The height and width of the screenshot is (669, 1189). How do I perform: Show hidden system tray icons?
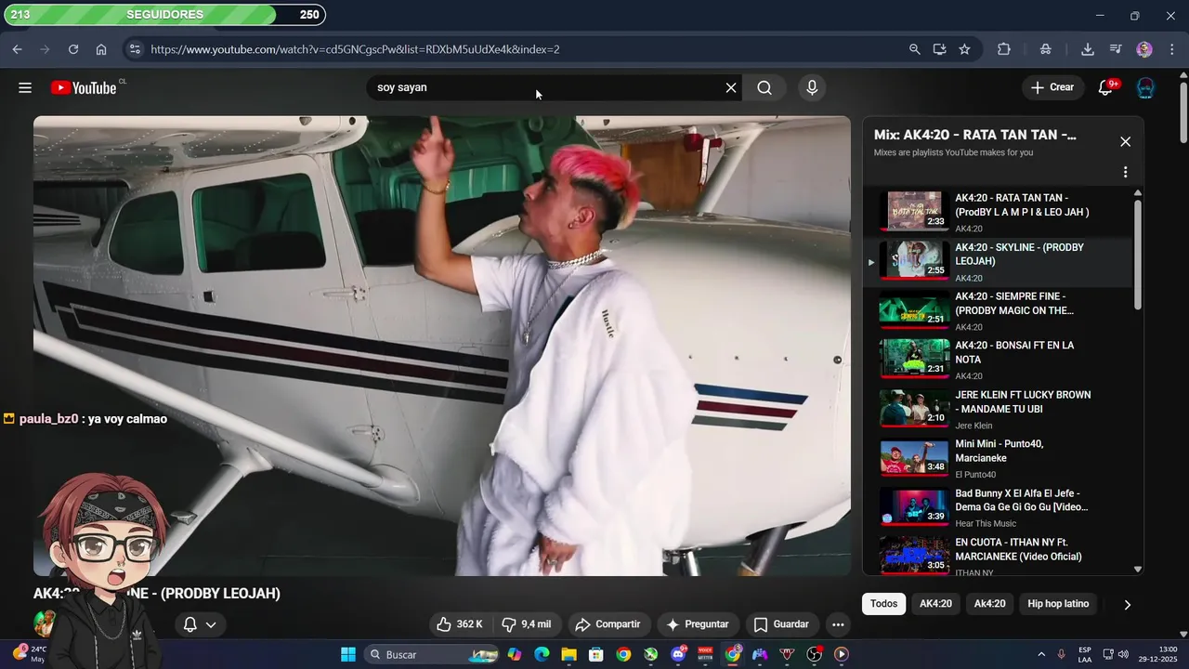(1040, 654)
